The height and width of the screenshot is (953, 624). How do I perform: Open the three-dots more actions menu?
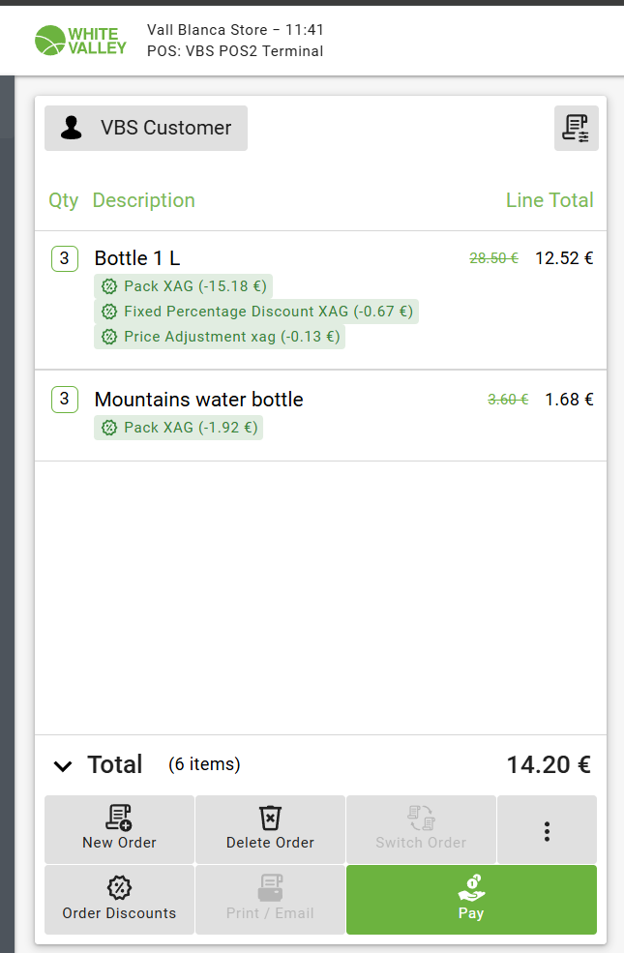547,830
